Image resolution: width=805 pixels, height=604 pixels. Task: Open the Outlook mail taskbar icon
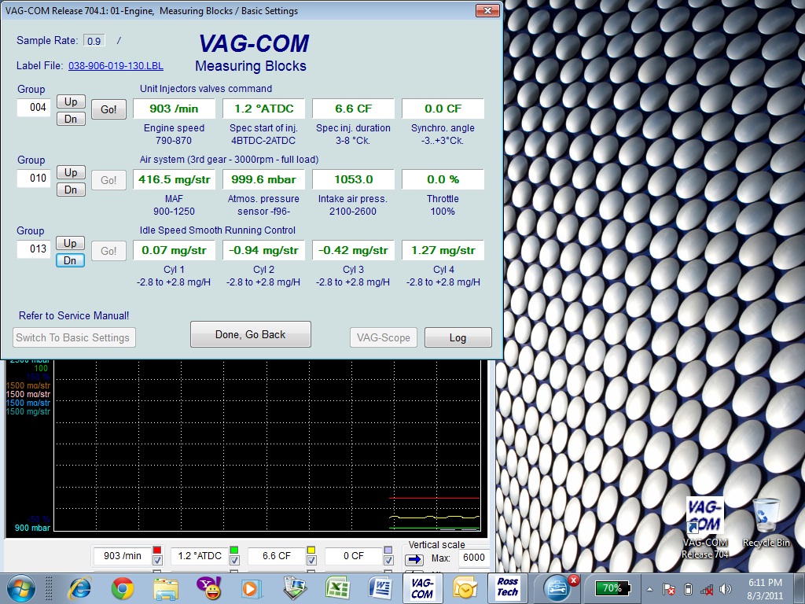465,588
